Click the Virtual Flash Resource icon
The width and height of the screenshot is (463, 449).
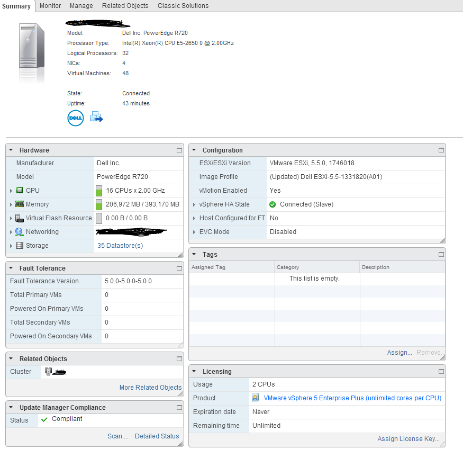pos(20,218)
